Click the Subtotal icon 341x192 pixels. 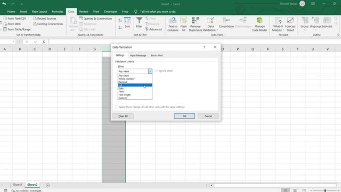(327, 22)
